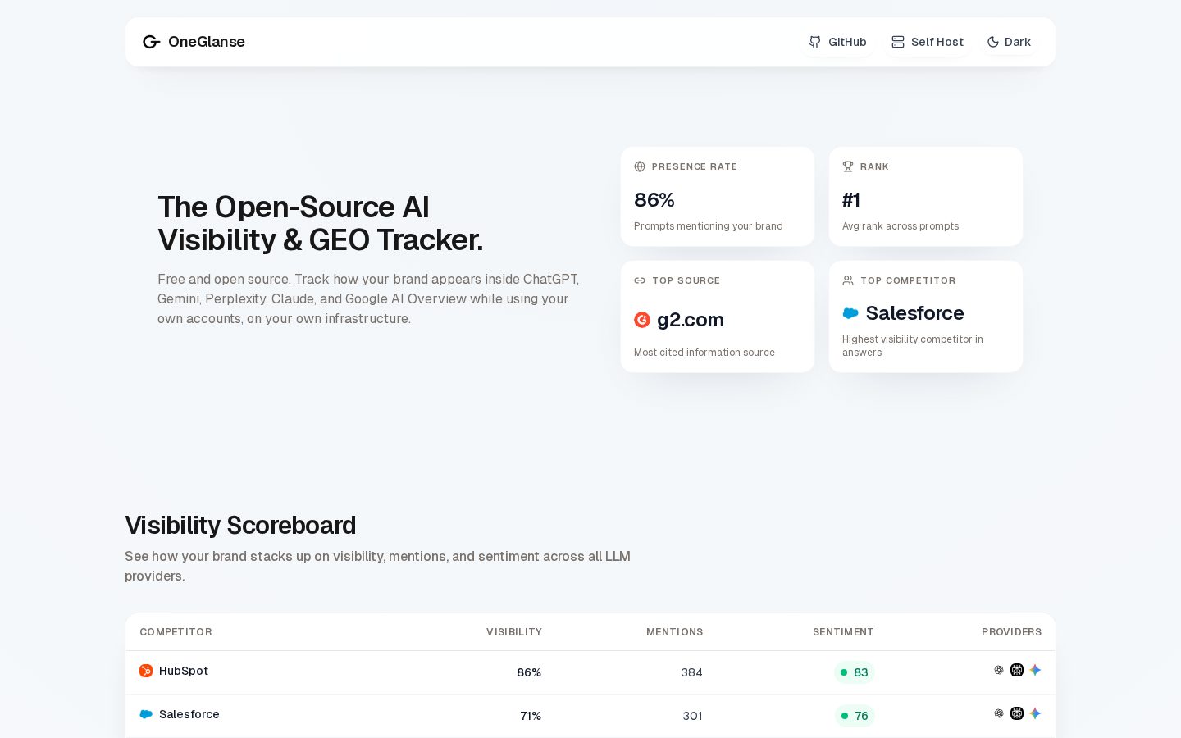Click the Mentions column header
1181x738 pixels.
point(674,632)
